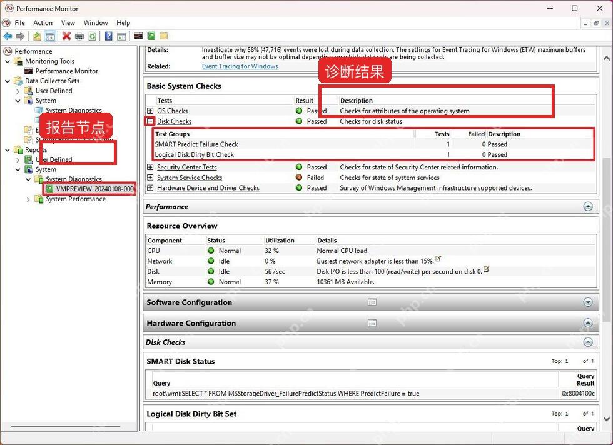Collapse the Performance section using its round arrow

(588, 207)
